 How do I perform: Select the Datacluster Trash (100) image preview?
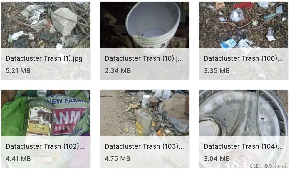244,25
